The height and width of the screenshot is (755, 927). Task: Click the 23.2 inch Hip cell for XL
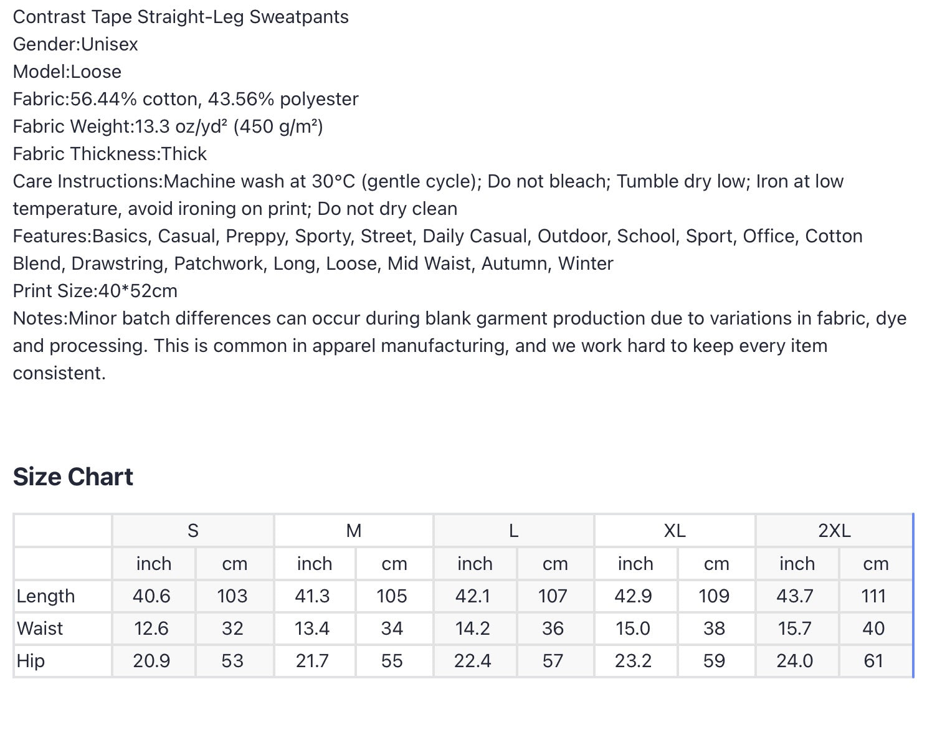(634, 661)
